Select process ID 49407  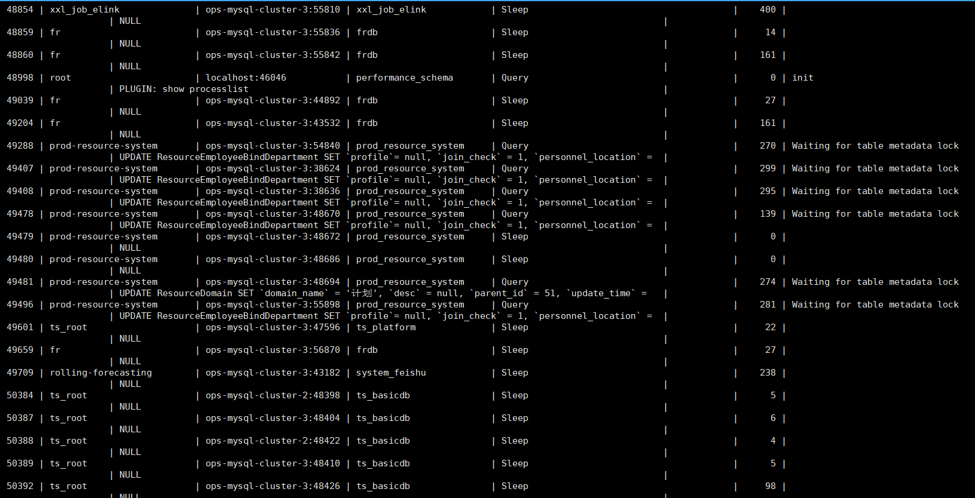tap(20, 168)
